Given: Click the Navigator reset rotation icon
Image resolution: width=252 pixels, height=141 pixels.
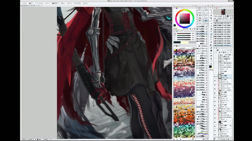Looking at the screenshot, I should tap(228, 18).
